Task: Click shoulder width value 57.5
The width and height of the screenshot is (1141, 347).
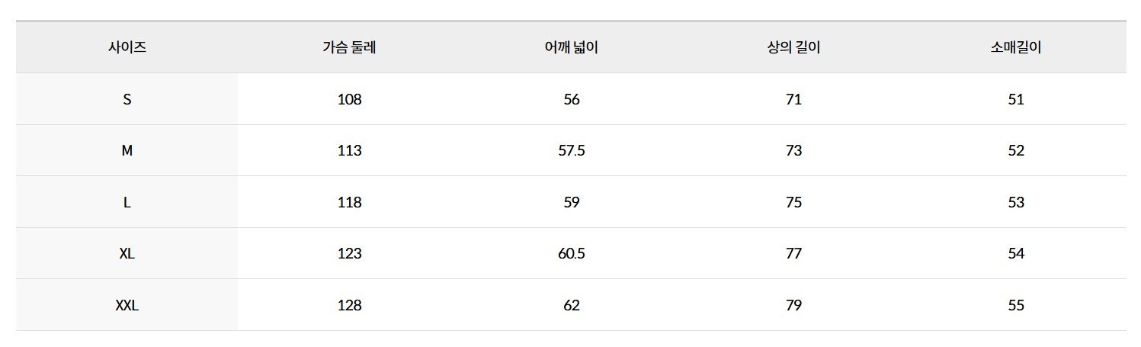Action: 572,151
